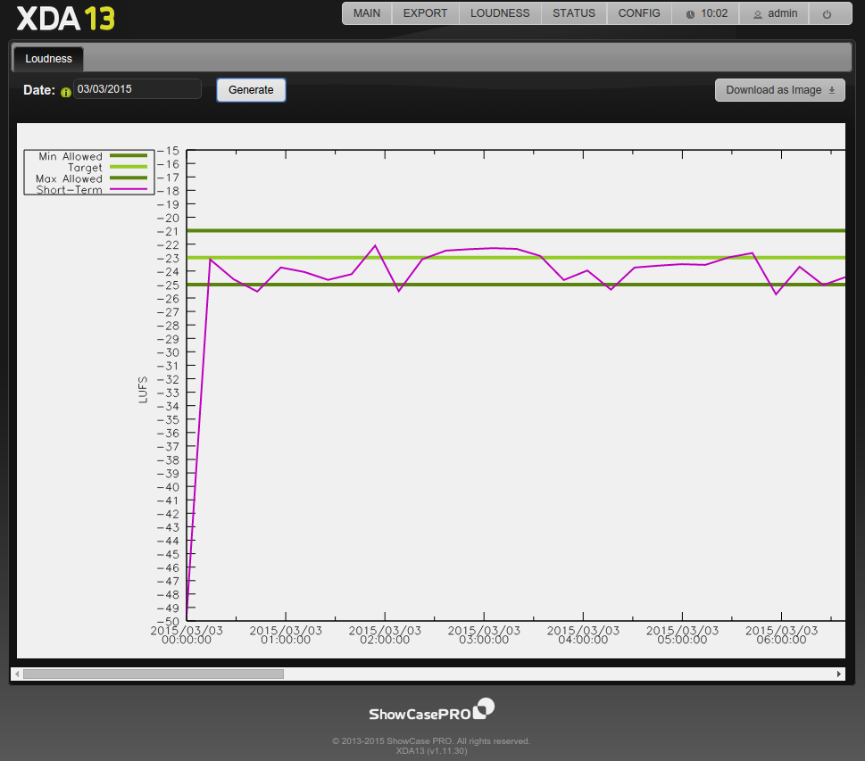Open the LOUDNESS menu
Viewport: 865px width, 761px height.
click(500, 13)
